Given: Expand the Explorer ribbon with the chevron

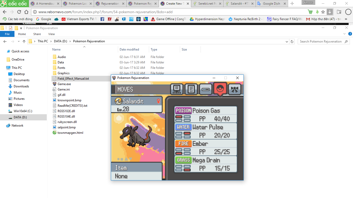Looking at the screenshot, I should click(344, 34).
